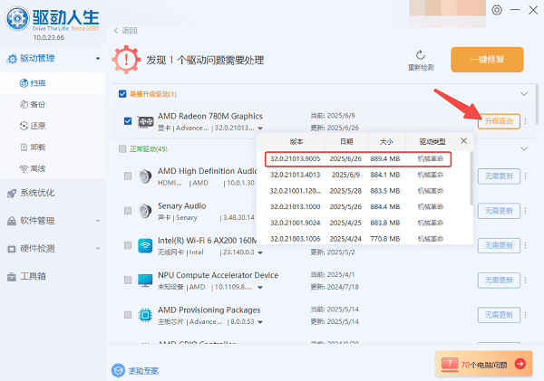Toggle the AMD Radeon 780M Graphics checkbox
Viewport: 544px width, 381px height.
pyautogui.click(x=128, y=120)
